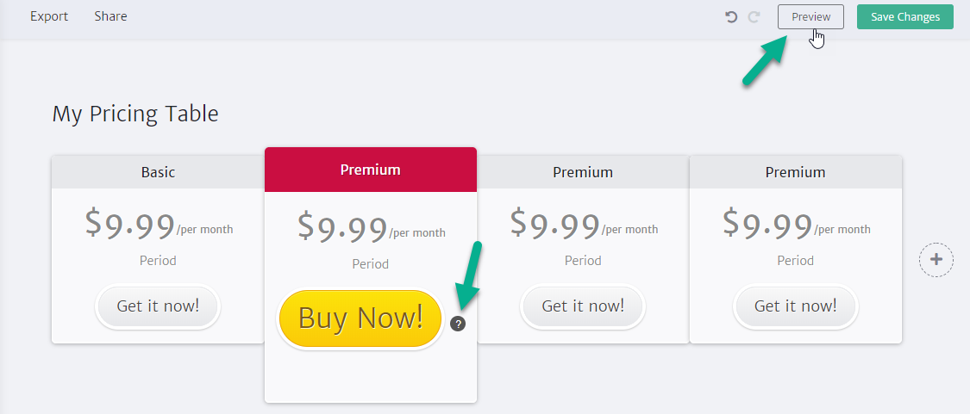Select the My Pricing Table title text

pyautogui.click(x=135, y=114)
